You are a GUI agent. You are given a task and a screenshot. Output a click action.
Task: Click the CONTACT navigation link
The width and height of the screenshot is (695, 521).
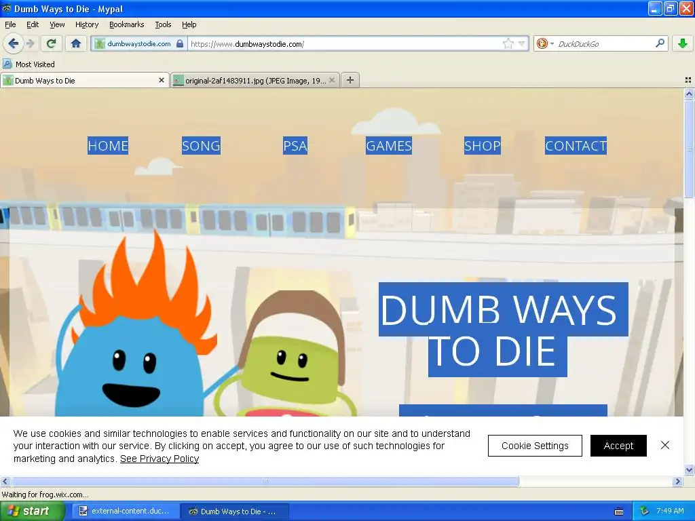tap(576, 146)
